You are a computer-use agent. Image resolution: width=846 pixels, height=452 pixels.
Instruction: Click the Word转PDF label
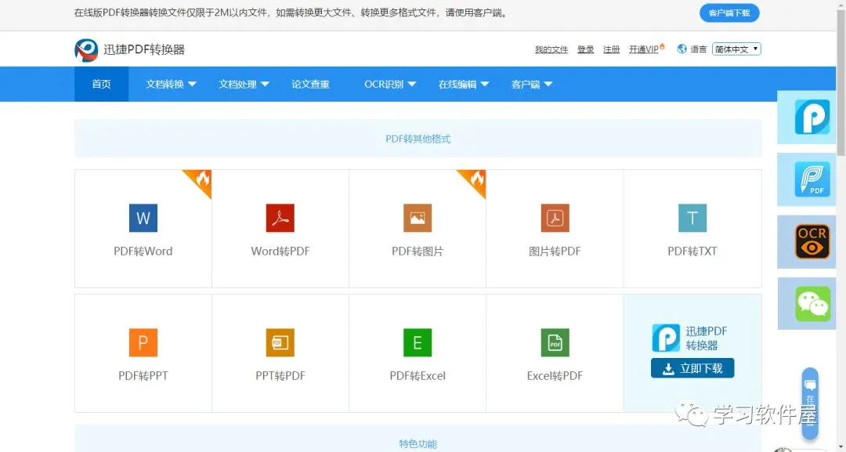point(280,251)
